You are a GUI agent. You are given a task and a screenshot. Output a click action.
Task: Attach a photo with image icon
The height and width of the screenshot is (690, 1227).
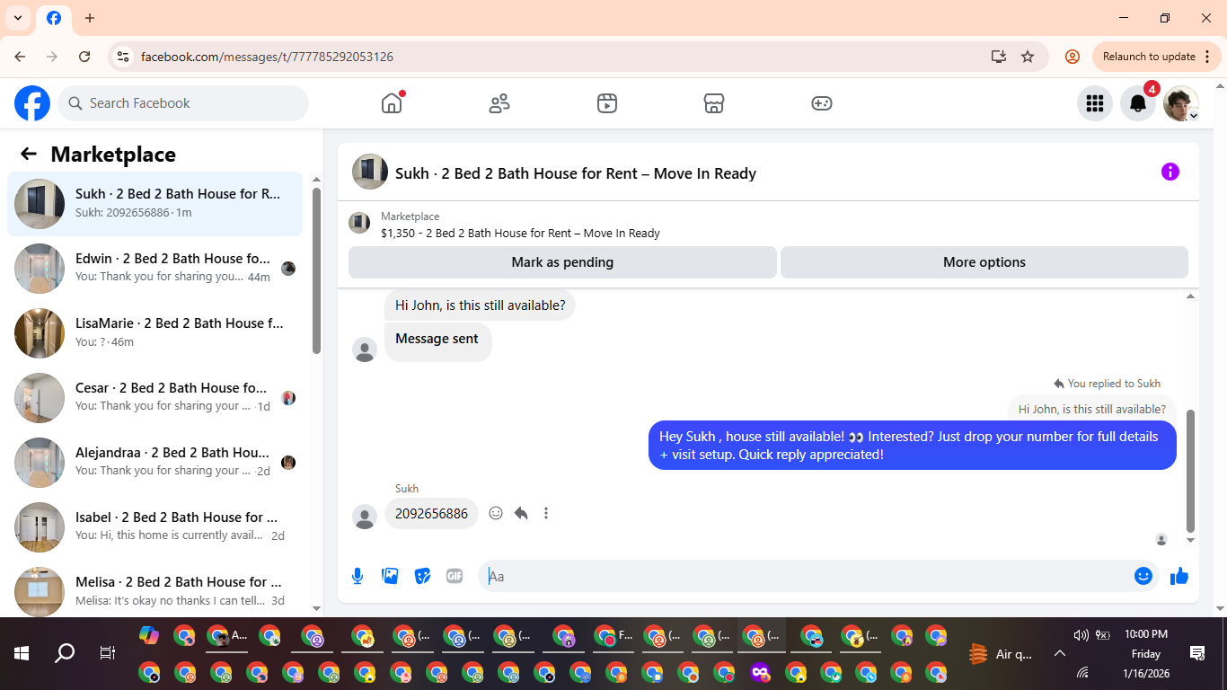[x=390, y=576]
